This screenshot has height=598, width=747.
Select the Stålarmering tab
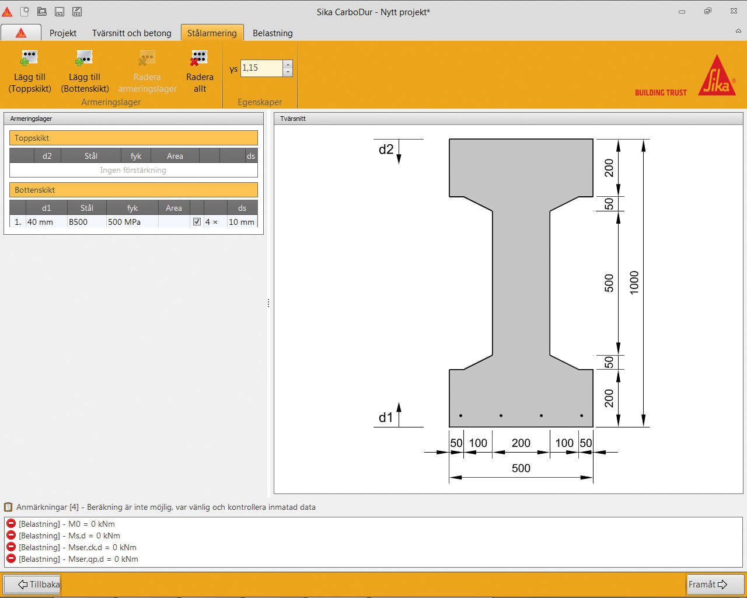coord(212,33)
